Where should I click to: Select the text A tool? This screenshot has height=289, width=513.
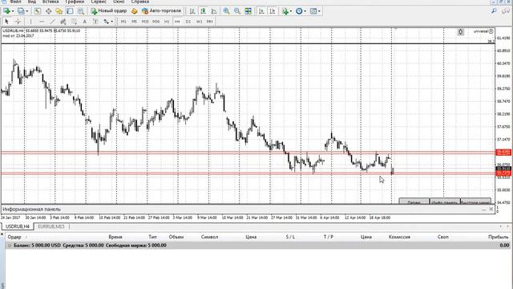click(x=84, y=22)
